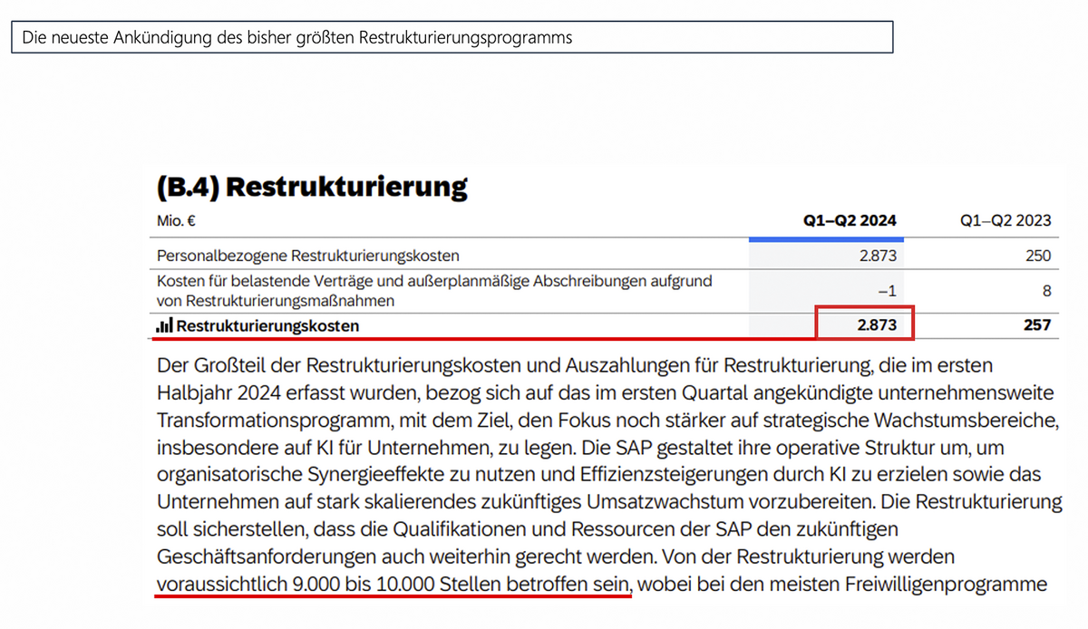The height and width of the screenshot is (629, 1088).
Task: Click the 250 value for Q1–Q2 2023
Action: (x=1038, y=256)
